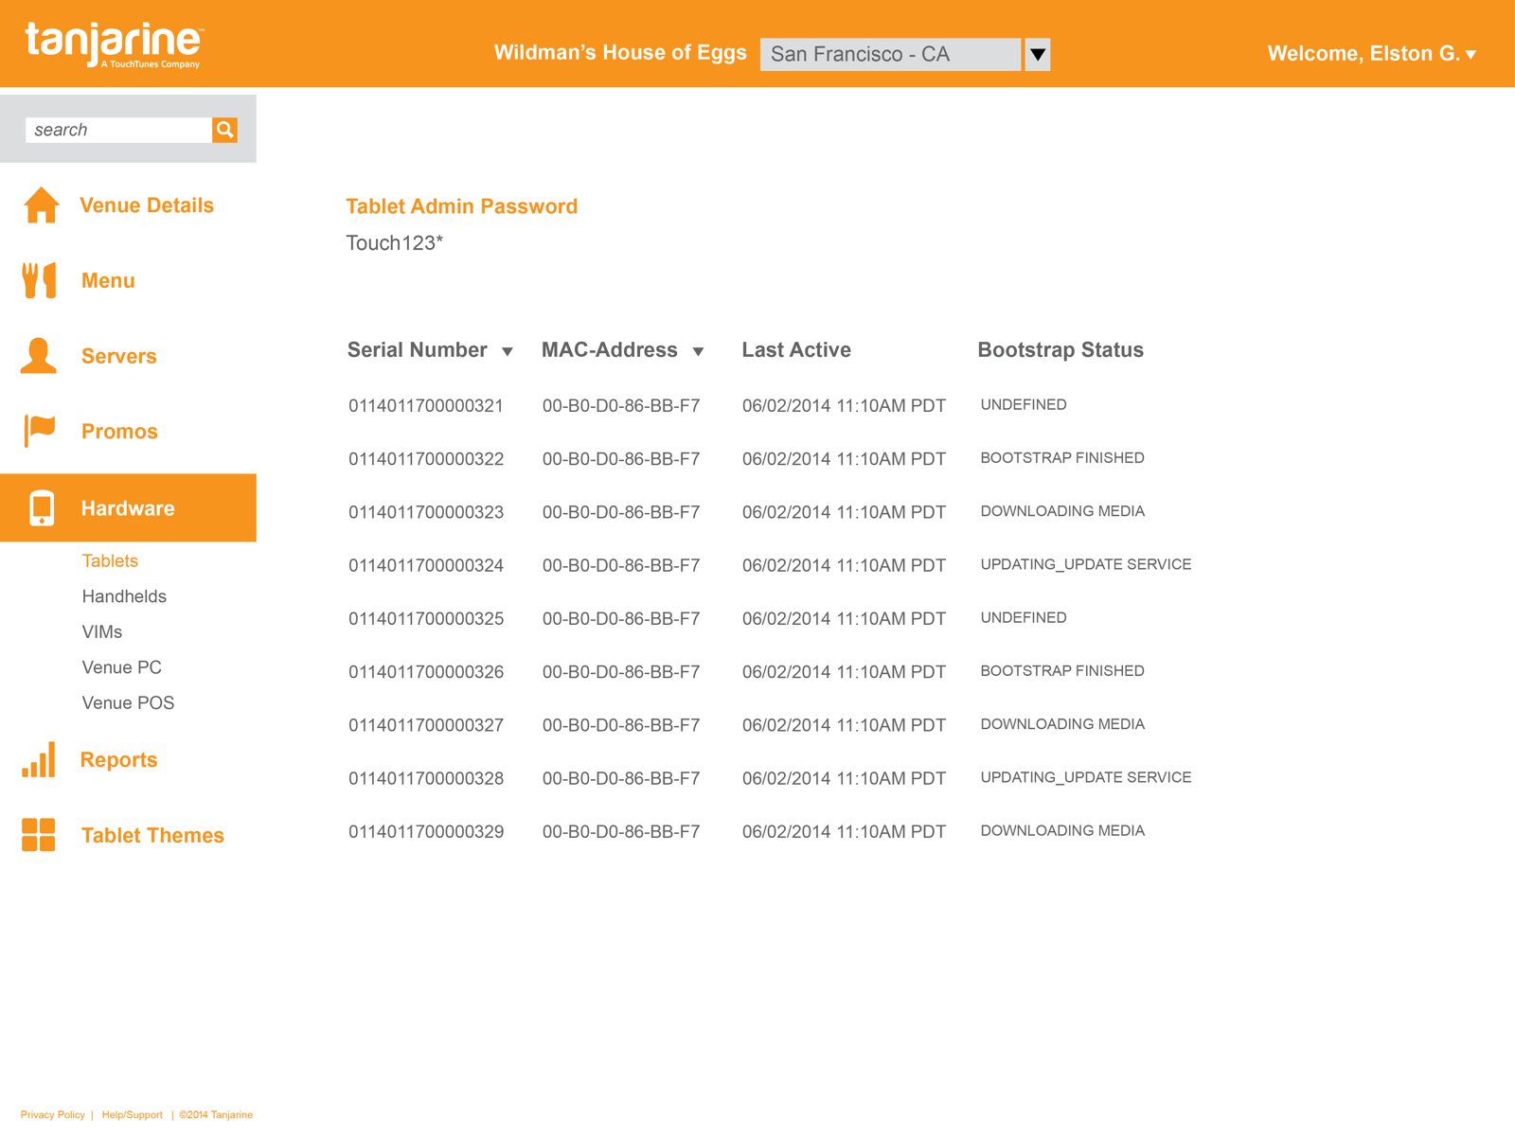Open the Welcome, Elston G. user menu

[1372, 54]
